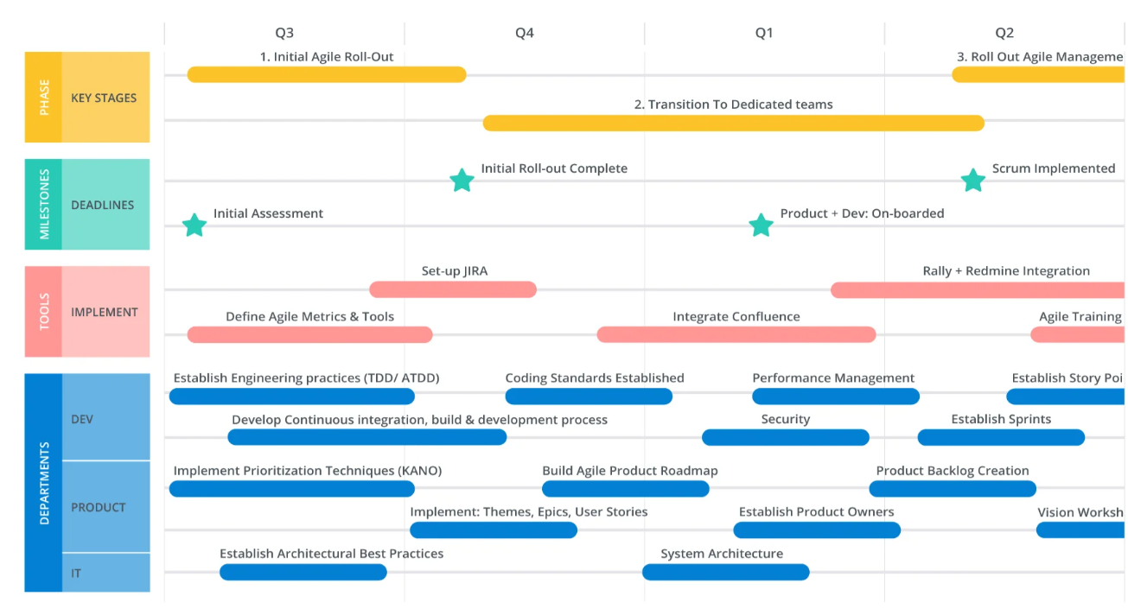The height and width of the screenshot is (615, 1128).
Task: Select the Q4 column header
Action: [525, 33]
